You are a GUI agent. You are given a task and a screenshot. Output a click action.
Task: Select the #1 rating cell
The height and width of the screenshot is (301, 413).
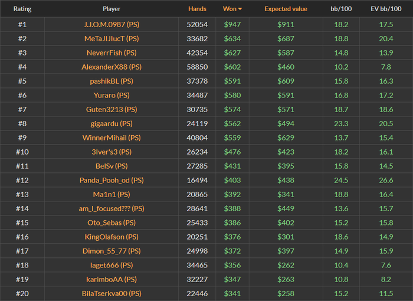(x=22, y=25)
